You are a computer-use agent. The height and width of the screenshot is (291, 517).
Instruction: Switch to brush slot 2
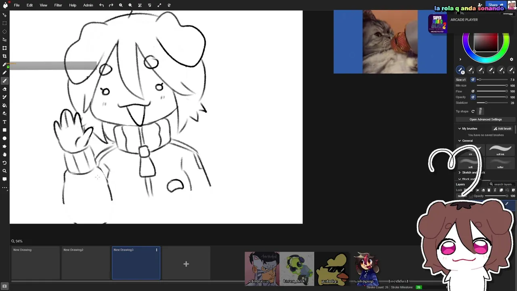tap(471, 70)
